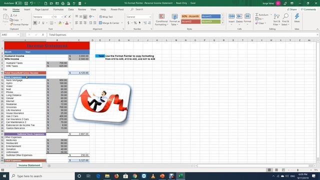Expand the Name Box dropdown
320x180 pixels.
(x=18, y=34)
